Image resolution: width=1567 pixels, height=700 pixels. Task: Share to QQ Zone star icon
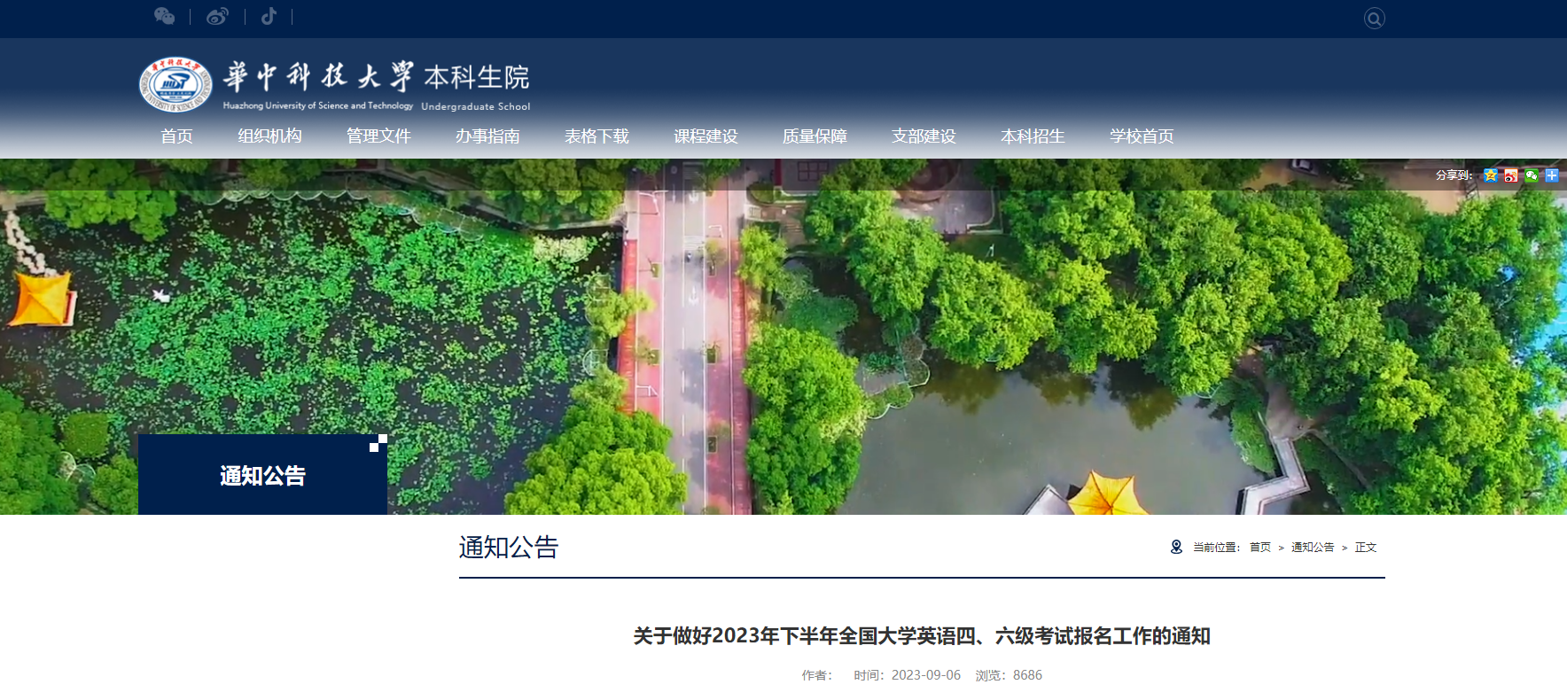click(x=1491, y=175)
